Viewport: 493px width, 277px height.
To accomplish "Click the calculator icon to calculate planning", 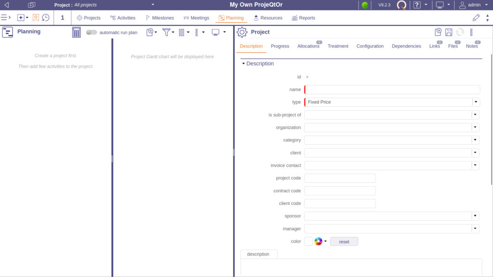I will point(77,32).
